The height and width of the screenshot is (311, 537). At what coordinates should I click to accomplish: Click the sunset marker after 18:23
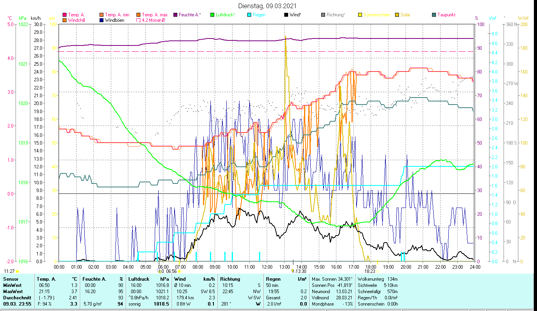(377, 271)
